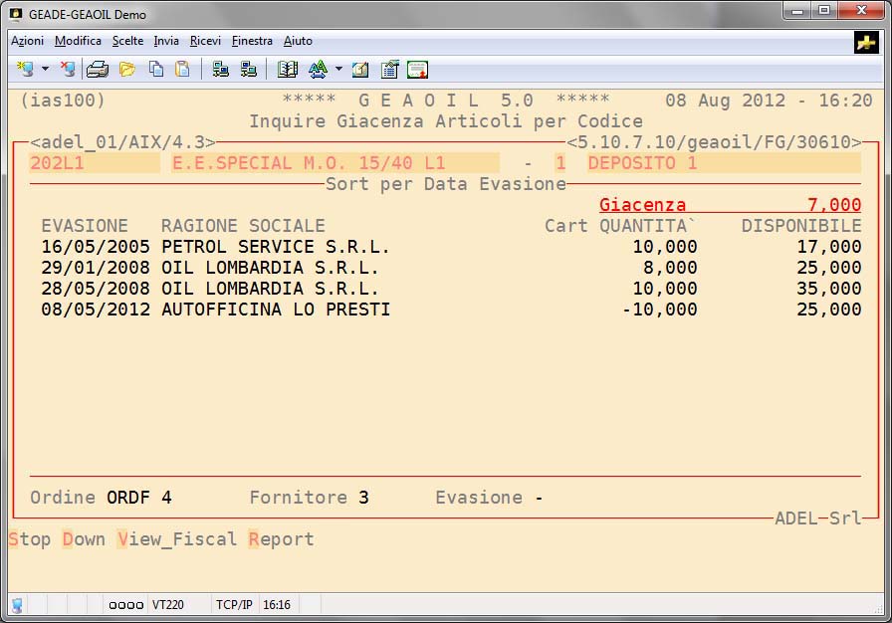Open the Scelte menu
This screenshot has width=892, height=623.
(127, 41)
